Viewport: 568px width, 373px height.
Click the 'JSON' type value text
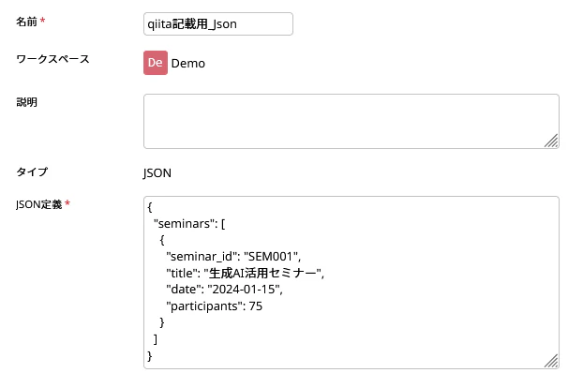[157, 173]
